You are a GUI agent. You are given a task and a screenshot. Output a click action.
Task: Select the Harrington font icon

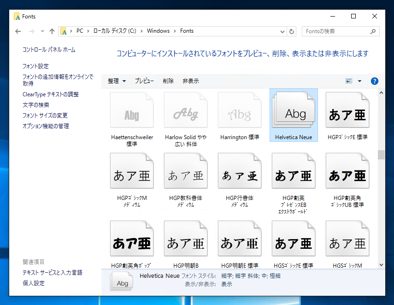(240, 110)
